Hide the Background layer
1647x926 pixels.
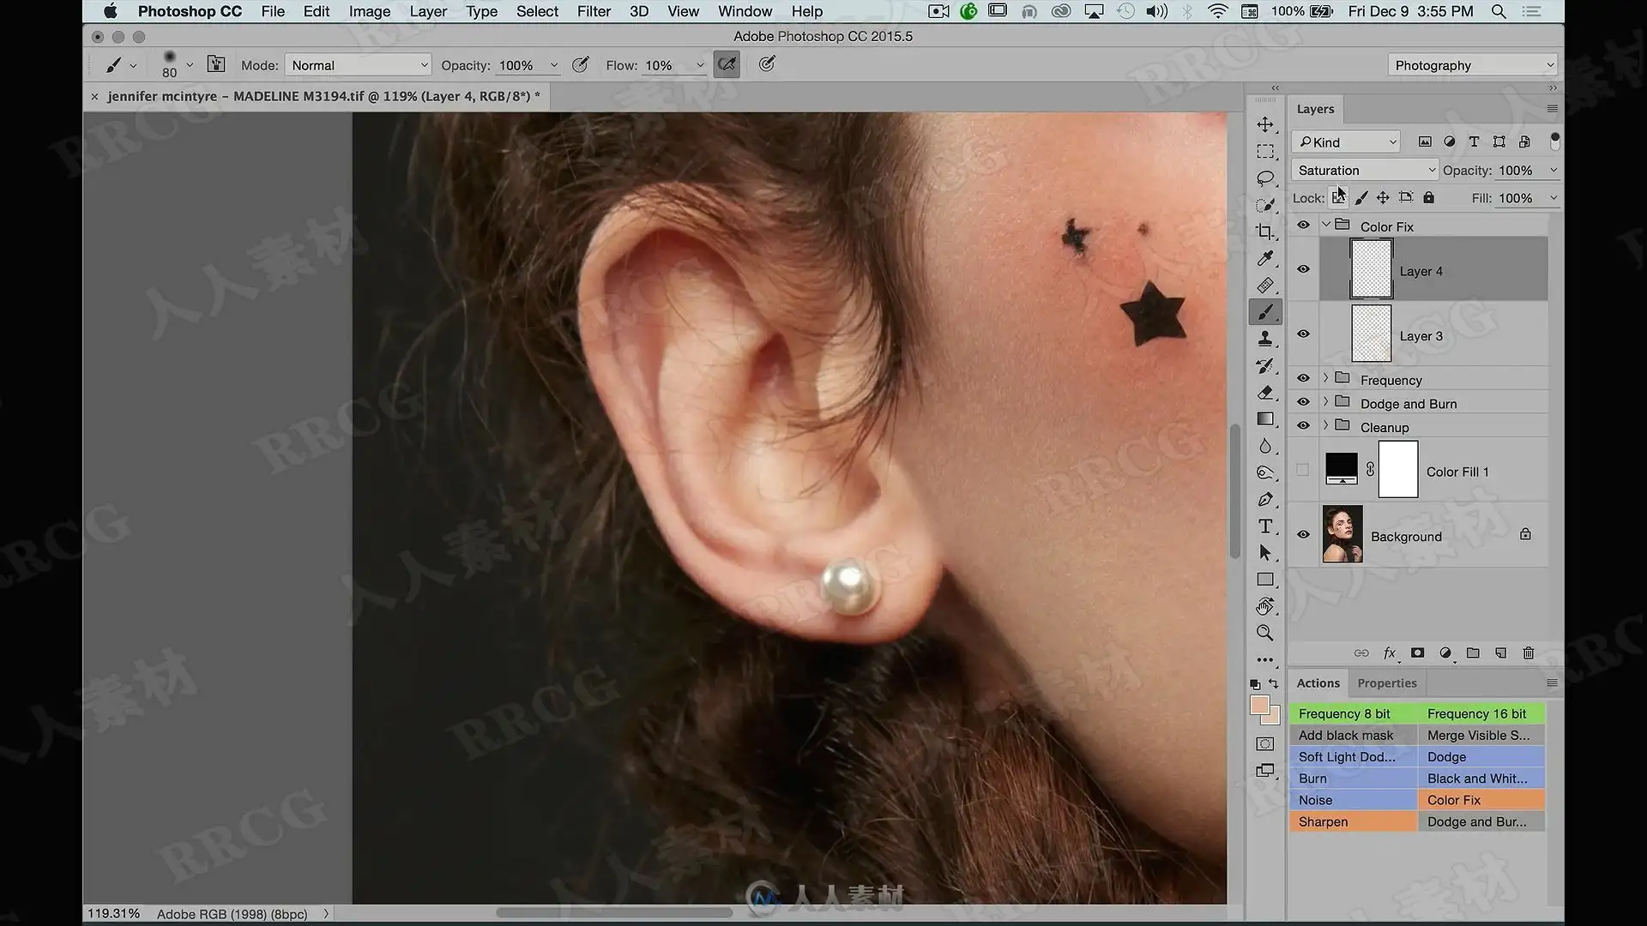(1303, 535)
